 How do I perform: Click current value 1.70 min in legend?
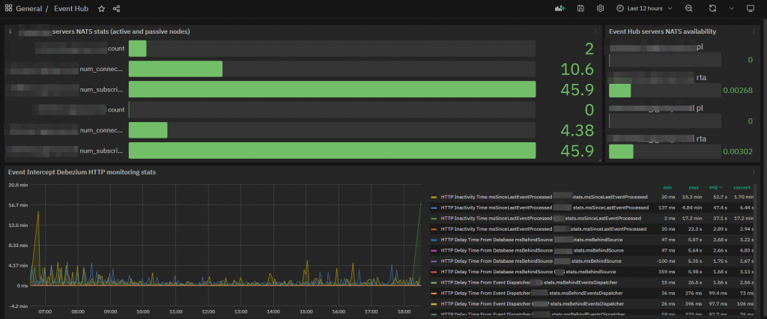click(742, 197)
